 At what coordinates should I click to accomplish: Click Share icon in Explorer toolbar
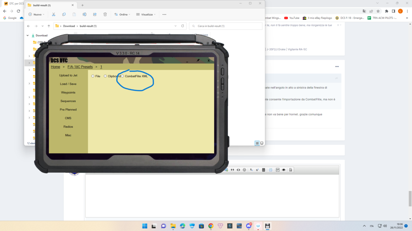coord(95,14)
